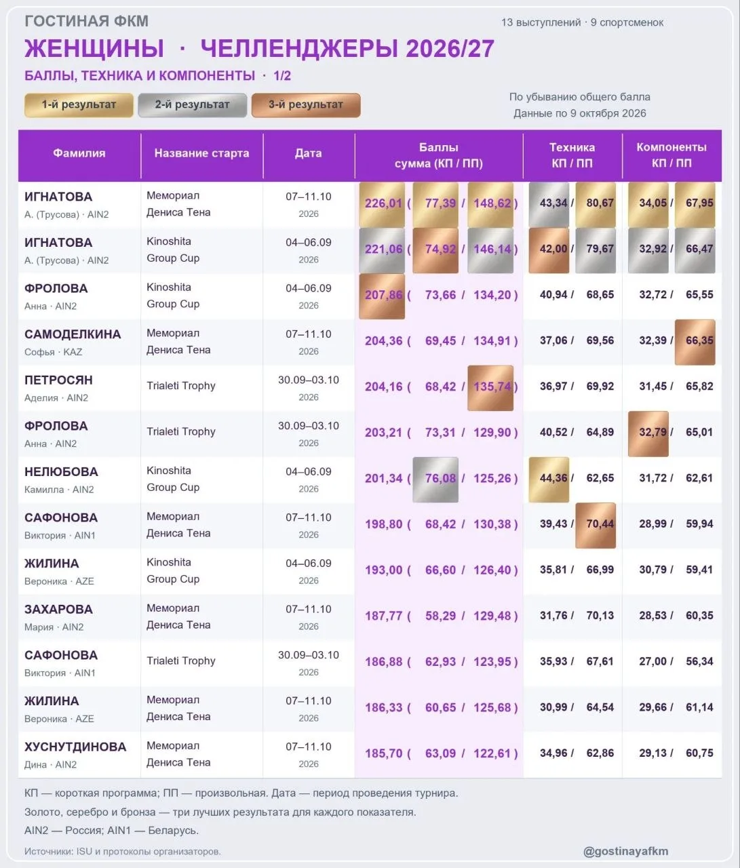The image size is (740, 868).
Task: Select the total score '193,00'
Action: [x=384, y=570]
